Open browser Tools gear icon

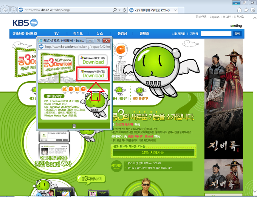253,10
